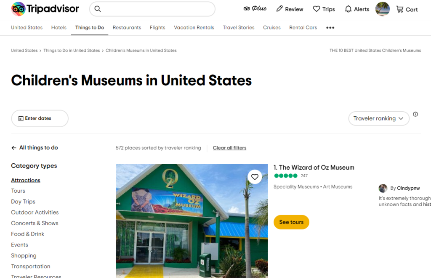Open the Tripadvisor home logo
This screenshot has width=431, height=278.
click(x=45, y=9)
